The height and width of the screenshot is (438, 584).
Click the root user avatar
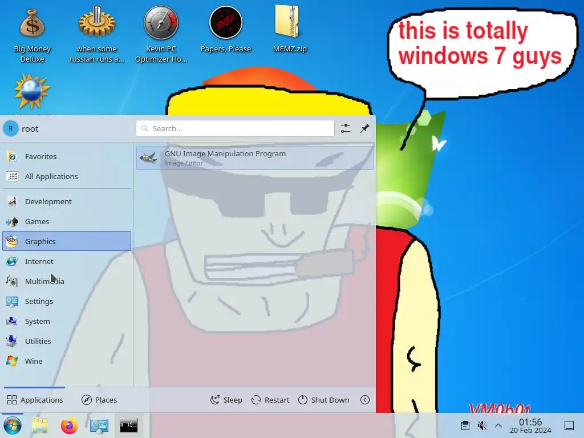[11, 128]
